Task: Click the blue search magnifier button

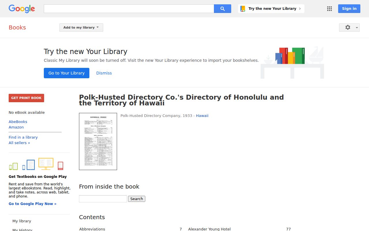Action: click(223, 9)
